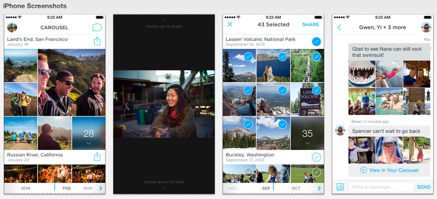Tap the profile avatar beside the CAROUSEL title
437x199 pixels.
point(12,27)
